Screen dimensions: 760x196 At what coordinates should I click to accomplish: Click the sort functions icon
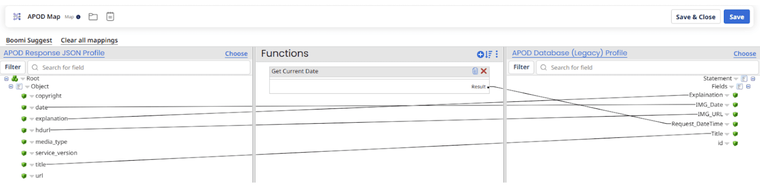click(488, 54)
